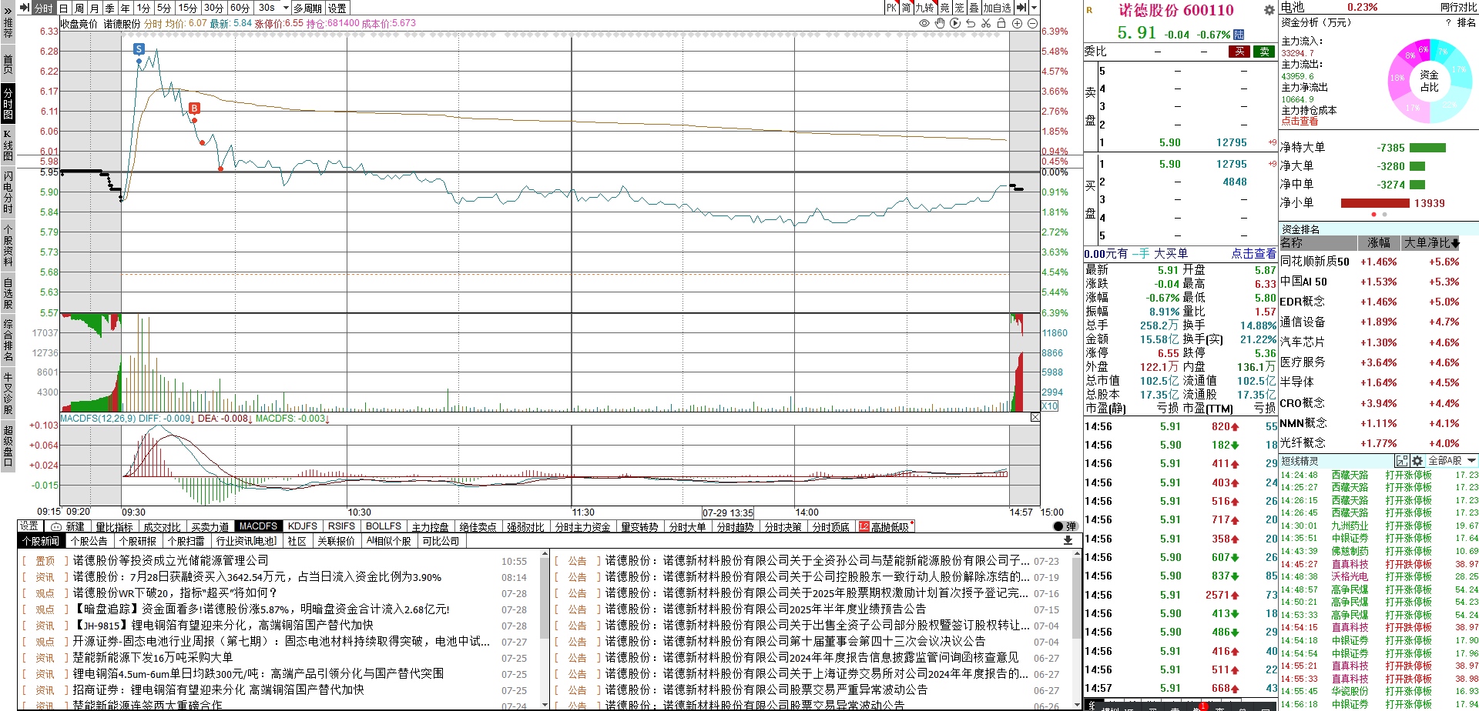Click the red 点击查看 link under 主力持仓成本

(x=1300, y=121)
